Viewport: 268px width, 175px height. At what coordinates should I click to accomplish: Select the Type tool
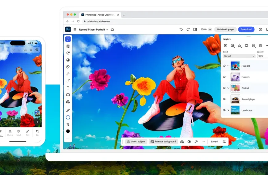tap(68, 88)
